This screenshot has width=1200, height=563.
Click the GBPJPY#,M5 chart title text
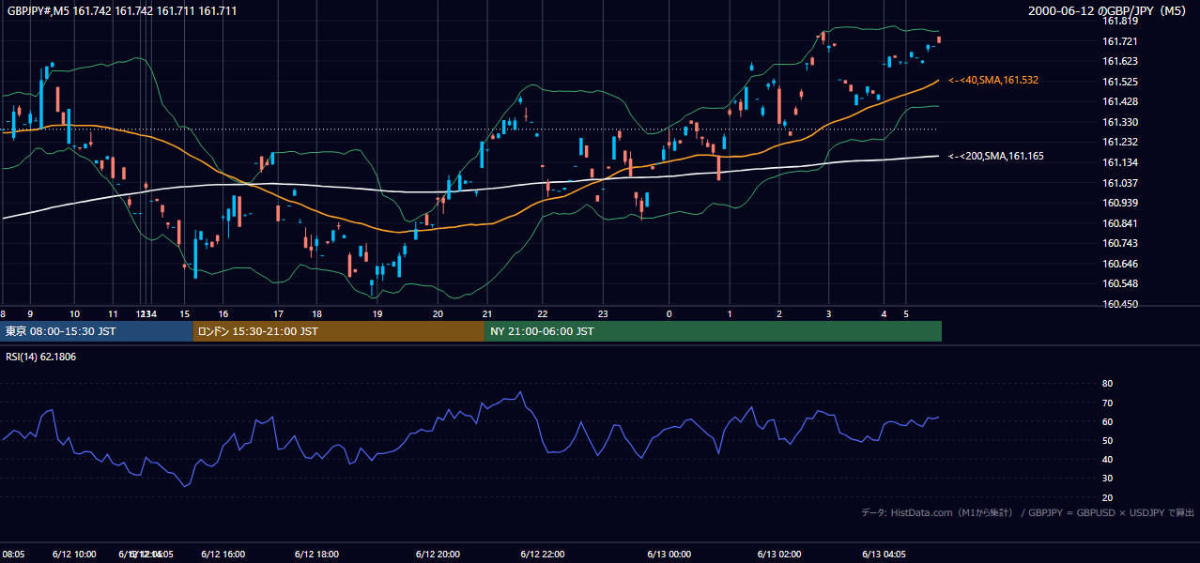click(x=122, y=10)
